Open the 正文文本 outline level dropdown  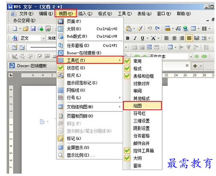click(191, 57)
